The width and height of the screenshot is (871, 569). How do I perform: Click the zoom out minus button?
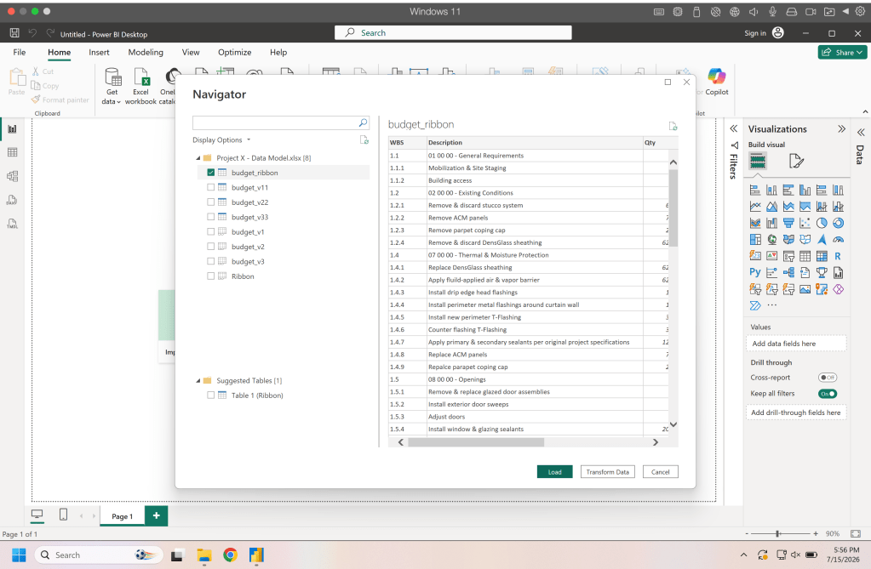[x=748, y=533]
